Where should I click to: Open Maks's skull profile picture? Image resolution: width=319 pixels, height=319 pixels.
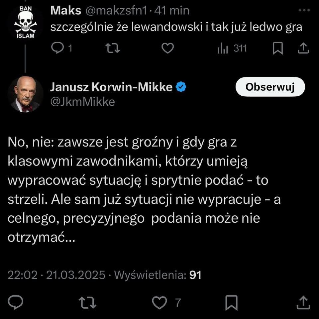click(x=26, y=22)
